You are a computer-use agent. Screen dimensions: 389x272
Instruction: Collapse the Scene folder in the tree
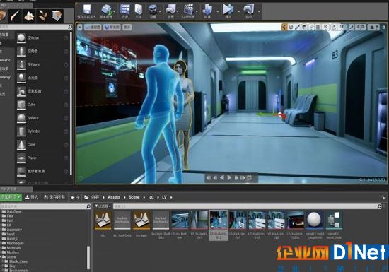click(x=1, y=257)
